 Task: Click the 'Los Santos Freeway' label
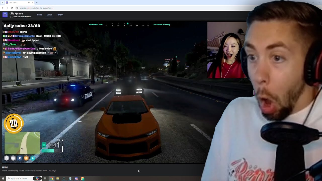tap(162, 25)
